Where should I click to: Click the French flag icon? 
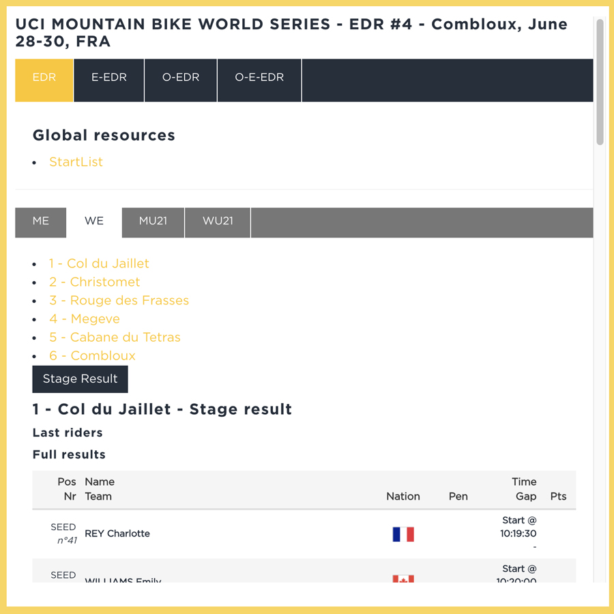[403, 534]
